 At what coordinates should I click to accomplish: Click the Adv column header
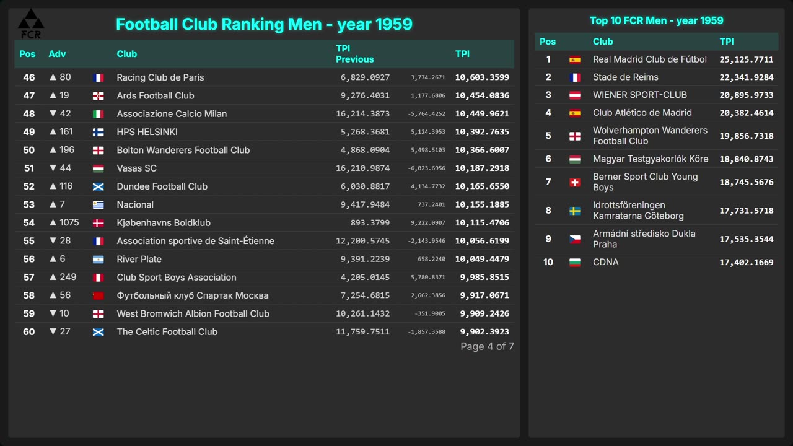click(57, 54)
